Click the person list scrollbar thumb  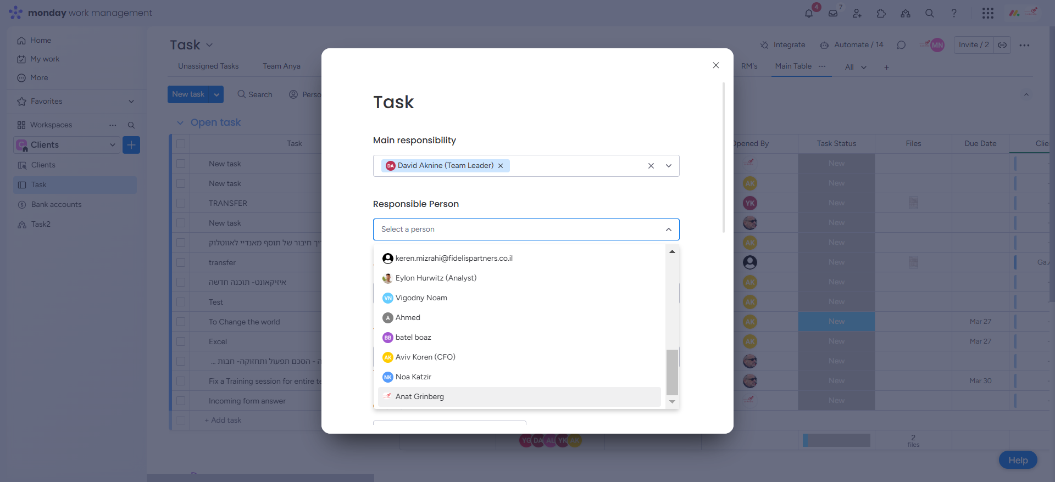click(x=672, y=372)
